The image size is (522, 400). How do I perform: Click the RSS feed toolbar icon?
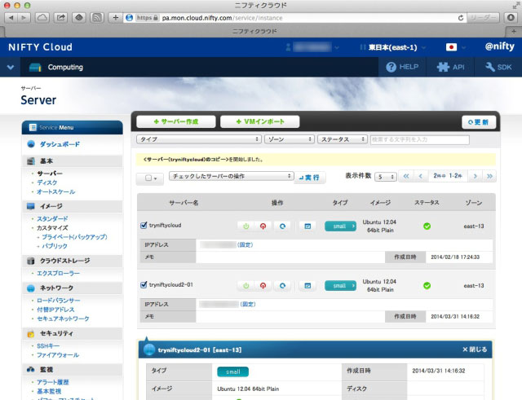coord(96,18)
